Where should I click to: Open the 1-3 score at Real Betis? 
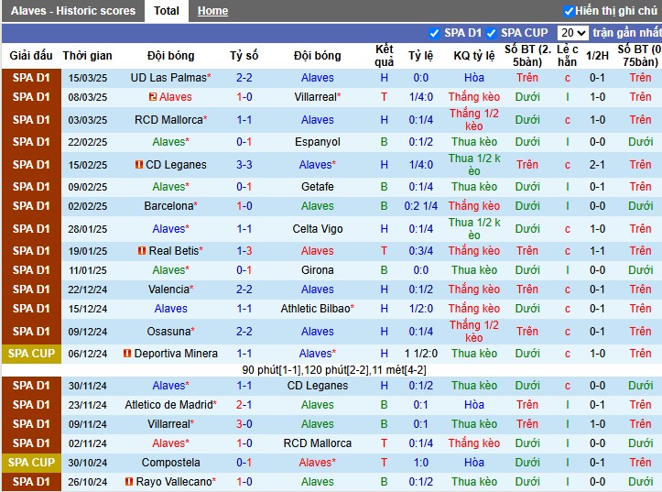[244, 251]
